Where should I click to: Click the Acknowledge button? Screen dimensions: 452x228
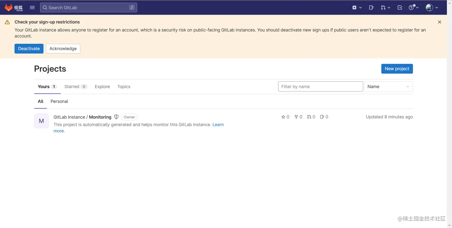(x=63, y=49)
